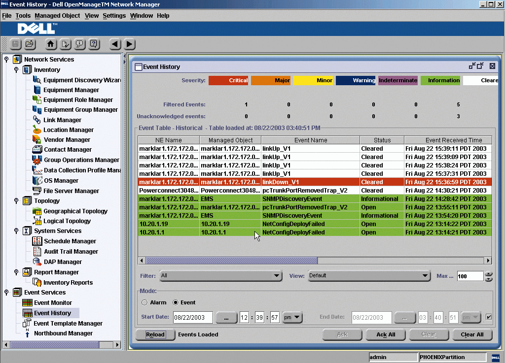
Task: Click the Save toolbar icon
Action: tap(16, 44)
